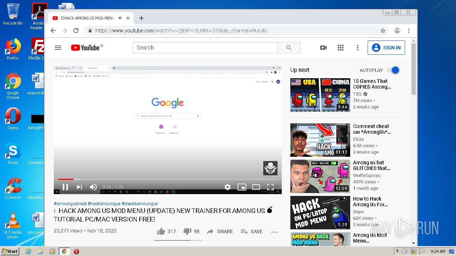Open the YouTube hamburger guide menu
The width and height of the screenshot is (456, 256).
click(58, 48)
